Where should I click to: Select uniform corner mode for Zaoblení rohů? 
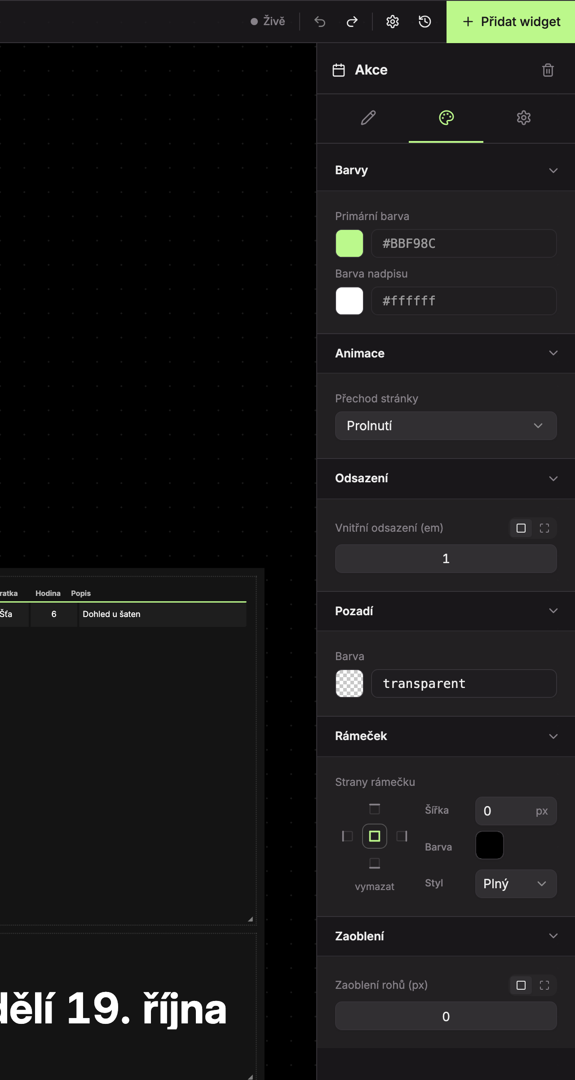[521, 985]
